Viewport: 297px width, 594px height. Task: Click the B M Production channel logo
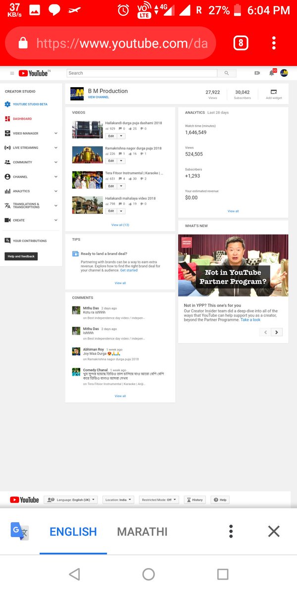(x=77, y=93)
